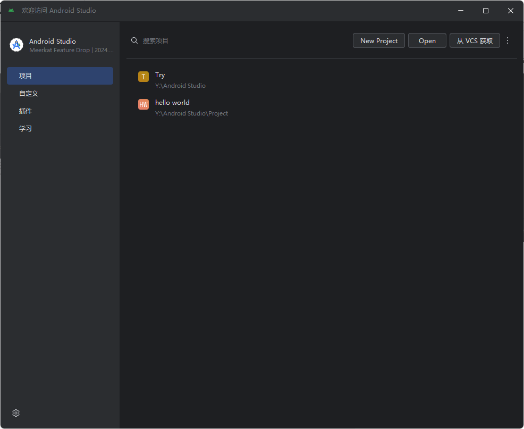524x429 pixels.
Task: Open the three-dot more actions menu
Action: point(508,40)
